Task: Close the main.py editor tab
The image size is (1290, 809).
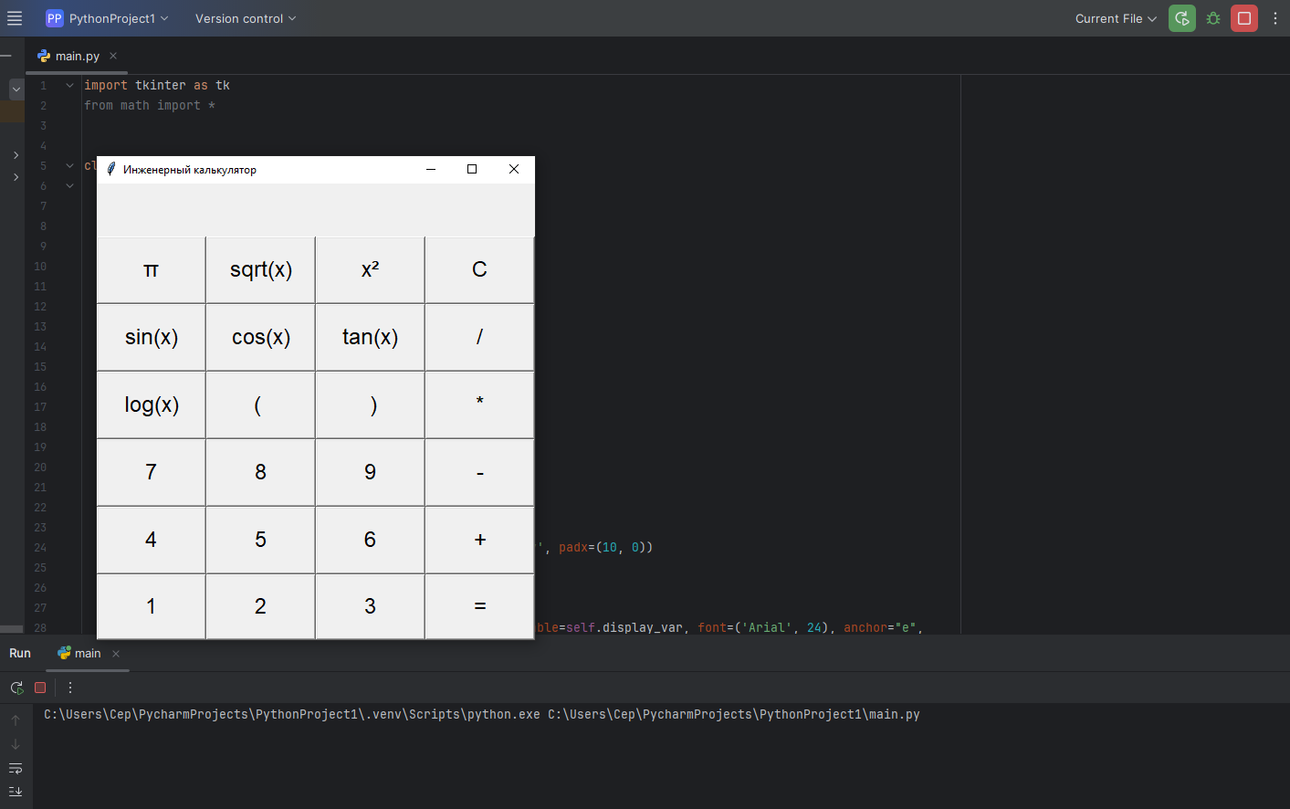Action: 113,56
